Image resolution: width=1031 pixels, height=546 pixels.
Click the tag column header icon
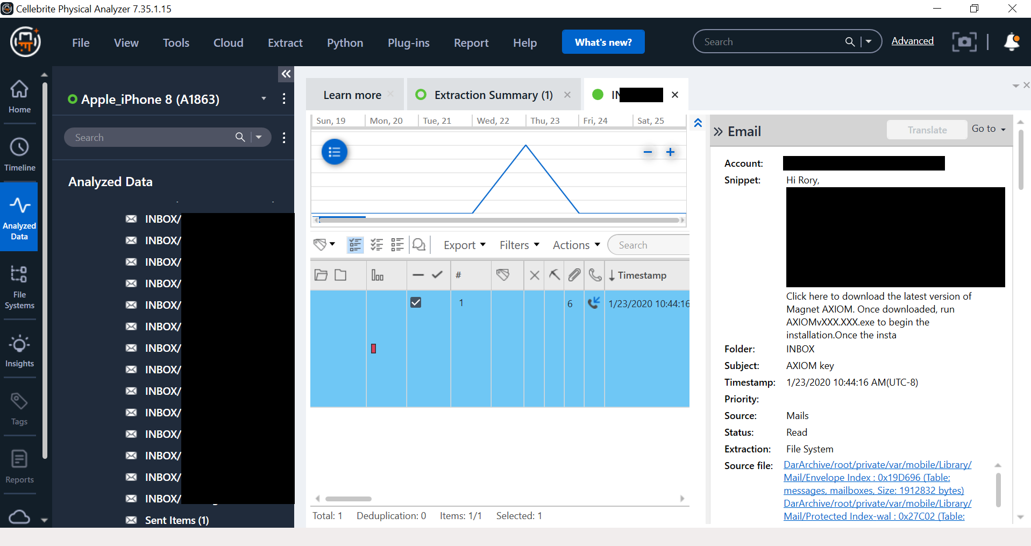click(503, 275)
